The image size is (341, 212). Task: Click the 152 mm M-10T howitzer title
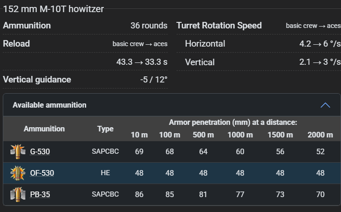tap(54, 9)
